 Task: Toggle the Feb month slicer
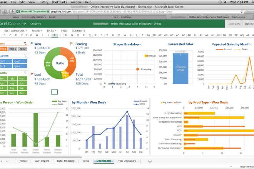pos(12,78)
